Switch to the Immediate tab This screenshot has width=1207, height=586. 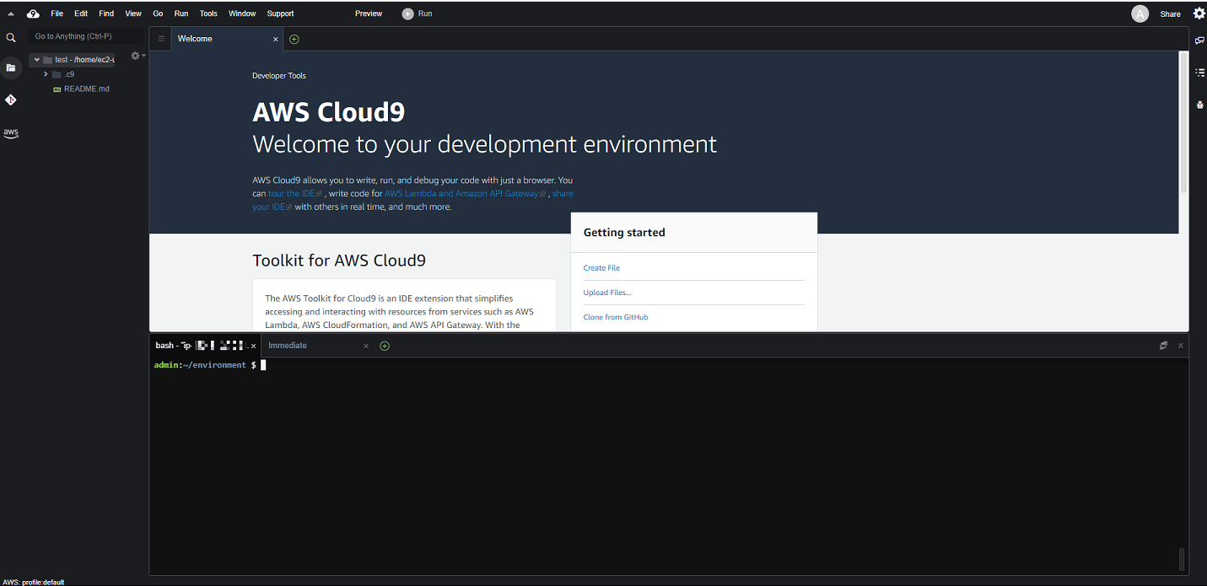click(x=287, y=345)
